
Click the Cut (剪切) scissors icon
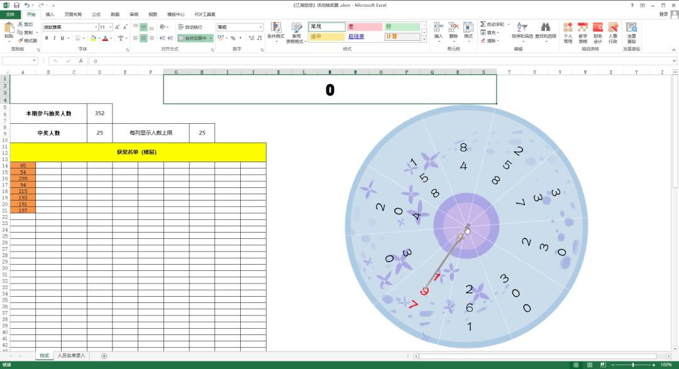click(x=21, y=25)
